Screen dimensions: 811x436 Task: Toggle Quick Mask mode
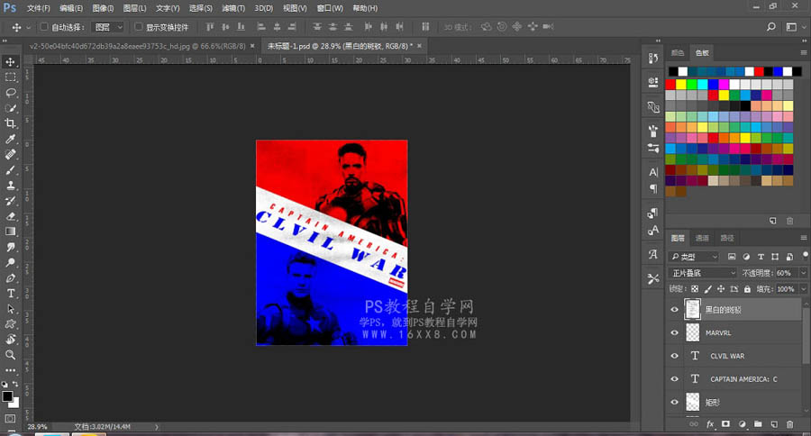point(10,418)
